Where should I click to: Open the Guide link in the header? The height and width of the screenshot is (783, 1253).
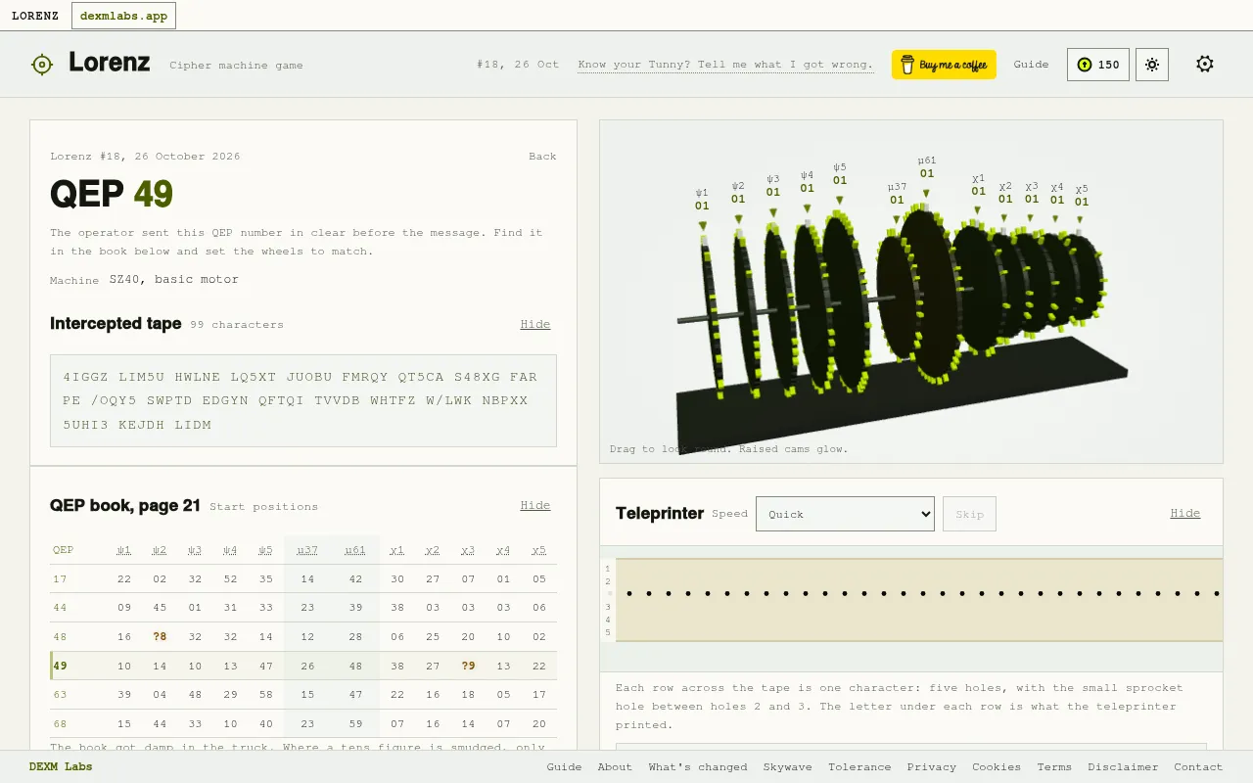pyautogui.click(x=1031, y=65)
